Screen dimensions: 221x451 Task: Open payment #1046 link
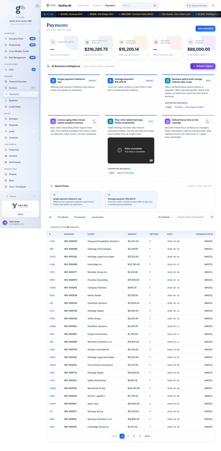(x=53, y=388)
